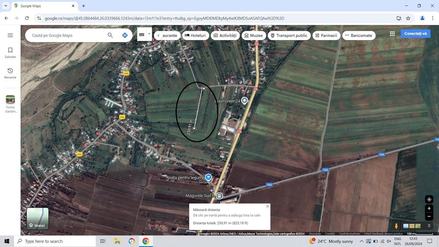The height and width of the screenshot is (247, 439).
Task: Click the Conectați-vă sign-in button
Action: pyautogui.click(x=415, y=34)
